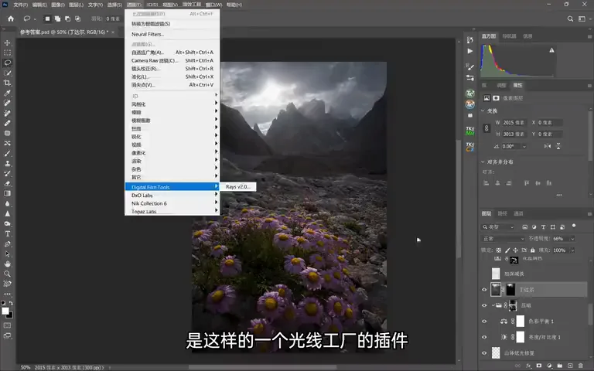Click the Create new layer icon
Viewport: 594px width, 371px height.
(570, 366)
